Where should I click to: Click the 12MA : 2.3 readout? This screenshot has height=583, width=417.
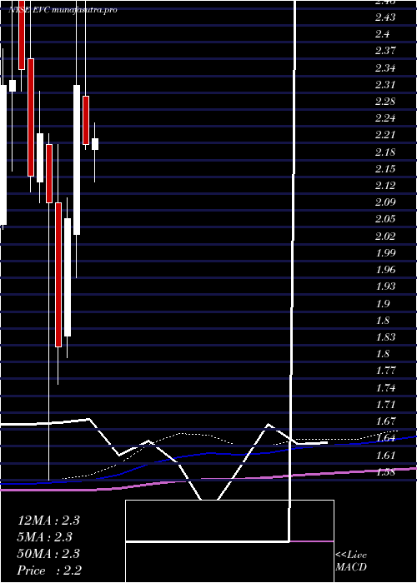tap(48, 521)
